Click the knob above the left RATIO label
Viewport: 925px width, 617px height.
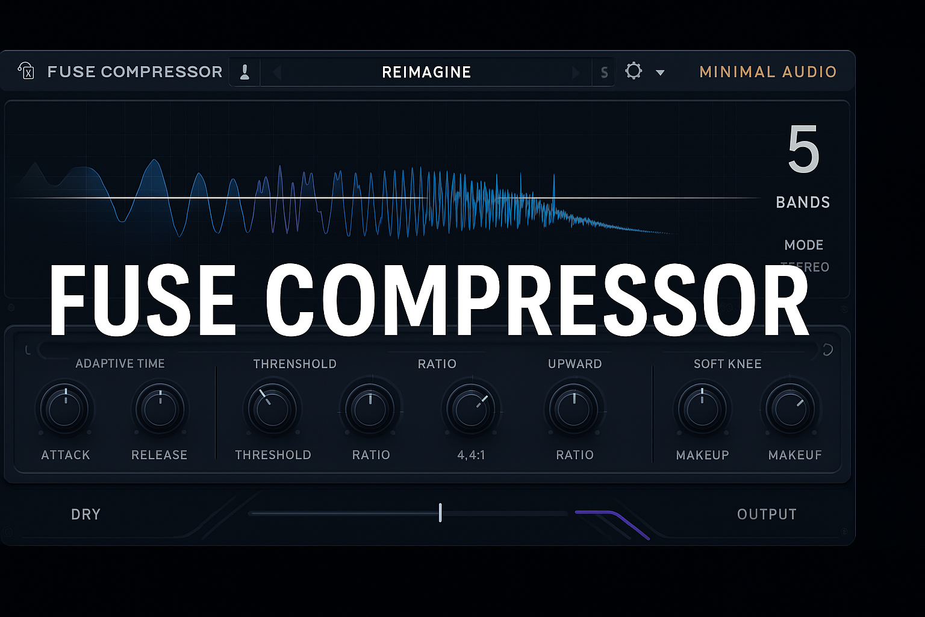pos(370,409)
